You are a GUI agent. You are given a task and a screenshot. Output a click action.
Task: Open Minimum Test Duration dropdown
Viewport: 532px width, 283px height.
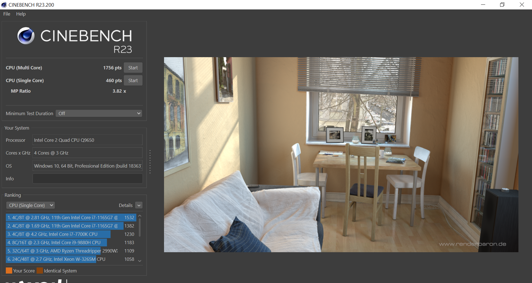click(x=99, y=113)
